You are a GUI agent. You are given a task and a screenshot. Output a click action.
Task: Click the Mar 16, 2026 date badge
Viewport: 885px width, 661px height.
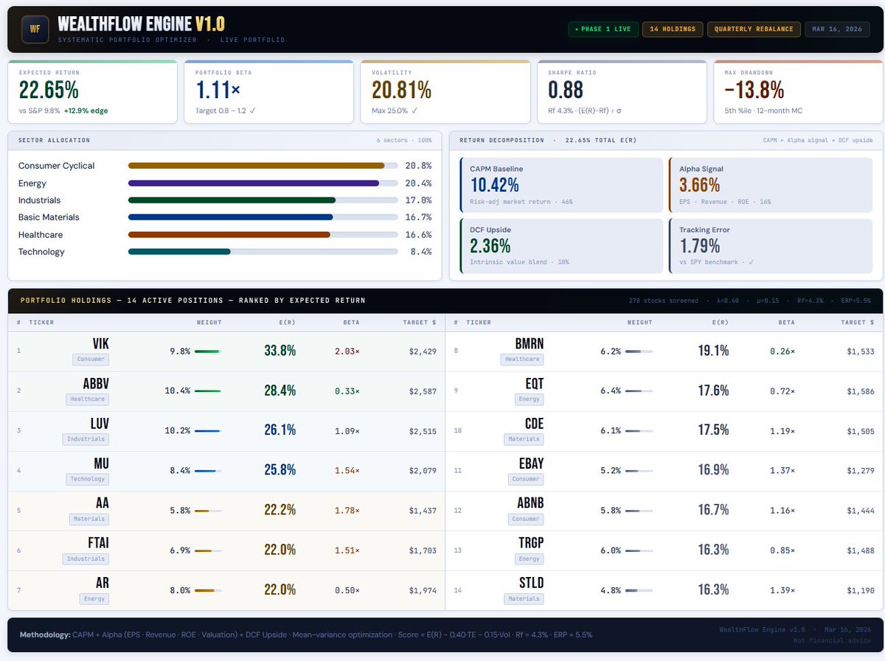click(838, 29)
